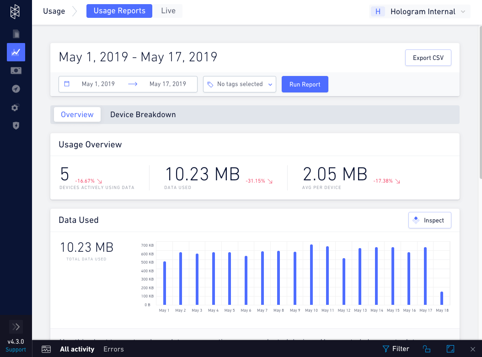Viewport: 482px width, 357px height.
Task: Click the tag icon in tags selector
Action: tap(210, 84)
